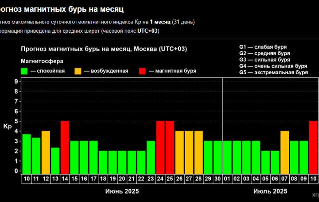Click the yellow 'возбужденная' legend swatch
This screenshot has width=319, height=202.
pyautogui.click(x=78, y=71)
